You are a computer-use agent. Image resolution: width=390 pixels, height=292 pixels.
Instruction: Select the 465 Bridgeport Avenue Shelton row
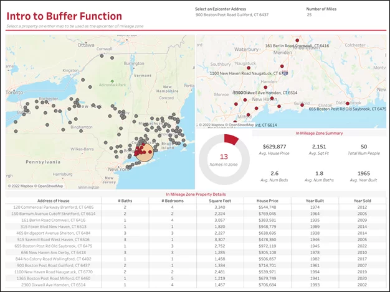click(x=196, y=233)
